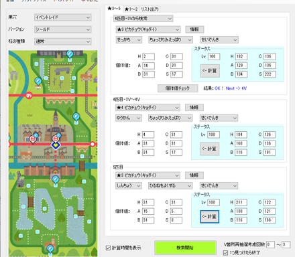The height and width of the screenshot is (257, 295).
Task: Click 情報 button next to ★4 ピカチュウ
Action: [194, 108]
